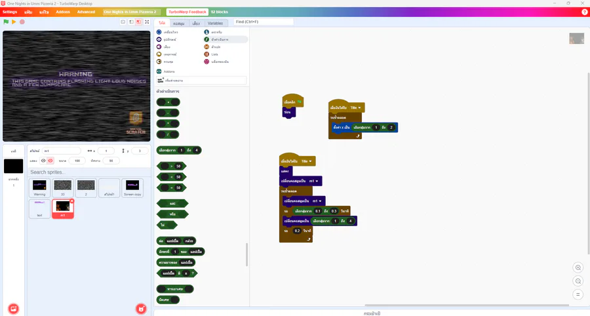Delete the m1 sprite using its X
Screen dimensions: 590x316
coord(72,201)
